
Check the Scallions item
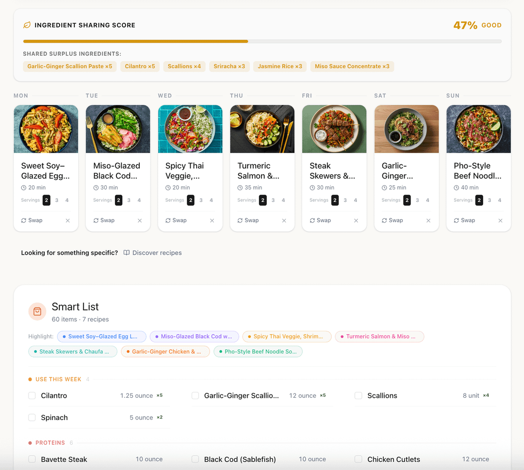pyautogui.click(x=359, y=396)
